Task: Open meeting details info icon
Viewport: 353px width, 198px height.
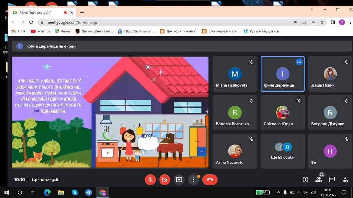Action: [x=305, y=179]
